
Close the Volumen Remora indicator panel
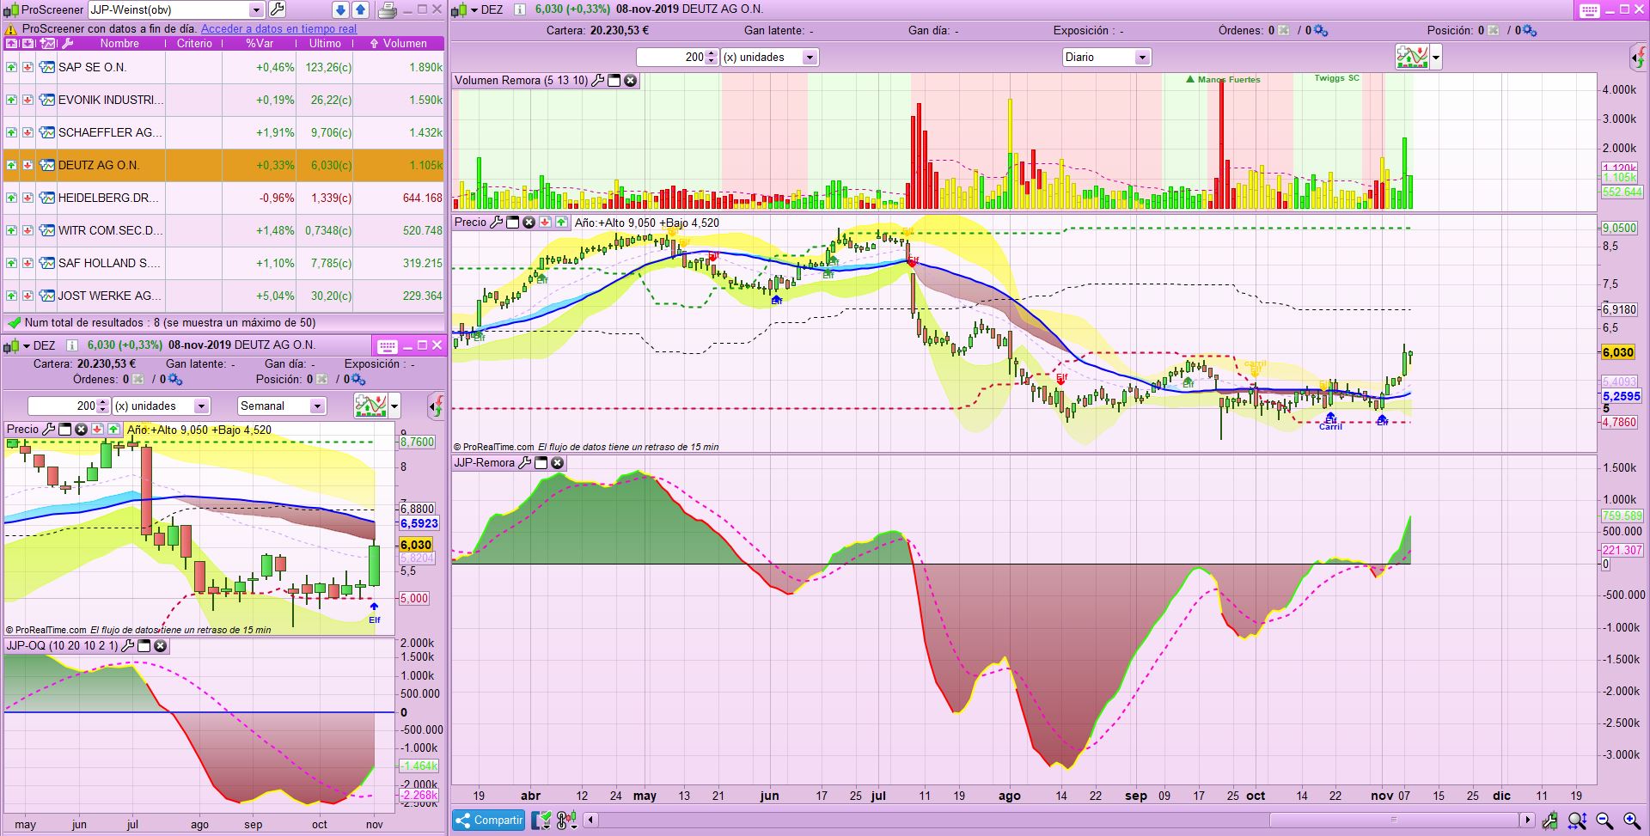coord(630,80)
